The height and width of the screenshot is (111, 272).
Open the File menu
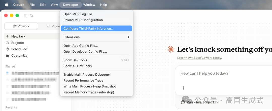click(32, 5)
